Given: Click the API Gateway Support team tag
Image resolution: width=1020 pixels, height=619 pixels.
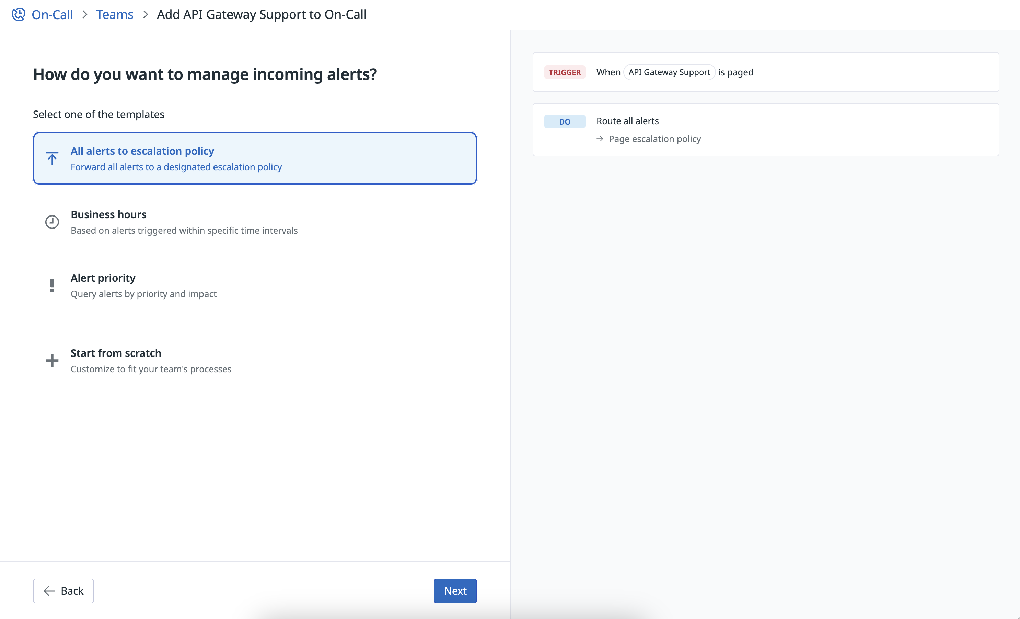Looking at the screenshot, I should [669, 72].
